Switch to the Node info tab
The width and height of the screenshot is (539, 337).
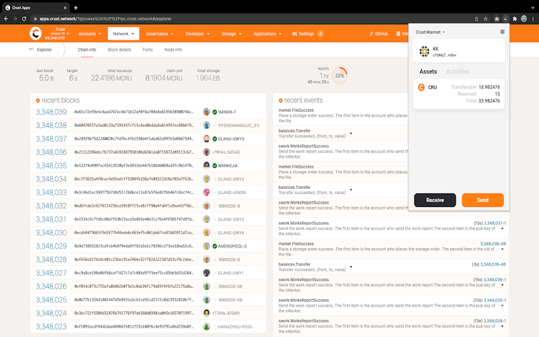coord(173,49)
